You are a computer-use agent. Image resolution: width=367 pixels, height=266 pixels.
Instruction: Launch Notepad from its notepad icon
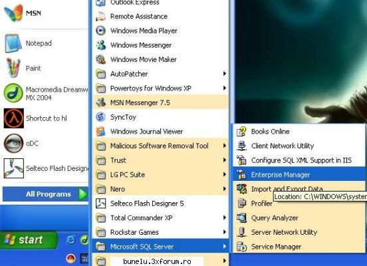pyautogui.click(x=13, y=43)
